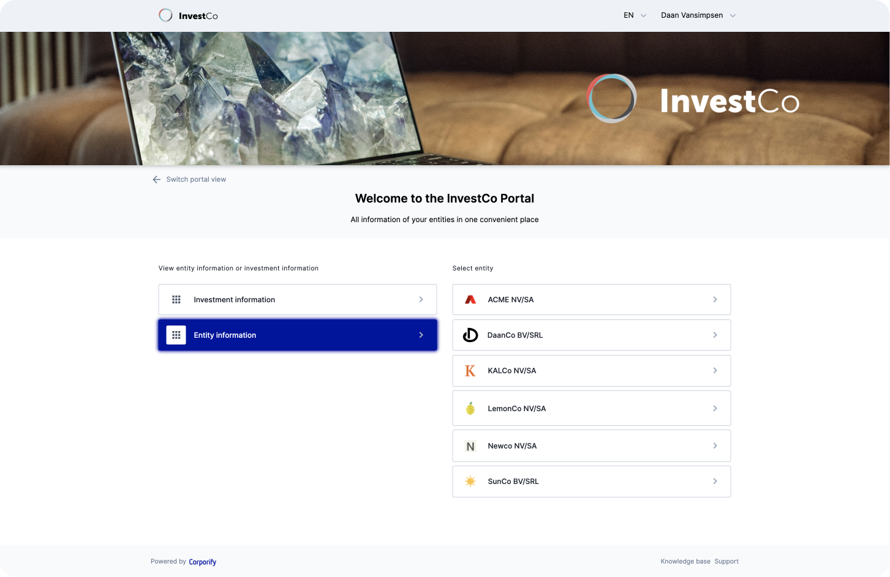
Task: Select the Entity information option
Action: tap(297, 335)
